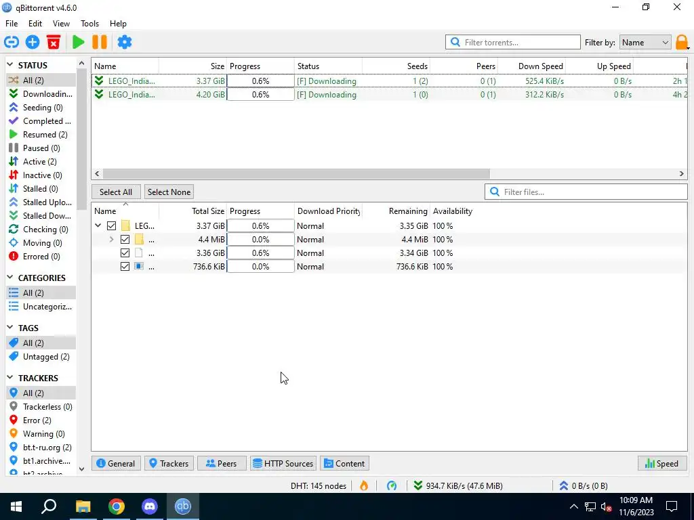Switch to the Trackers tab
The image size is (694, 520).
(x=169, y=463)
